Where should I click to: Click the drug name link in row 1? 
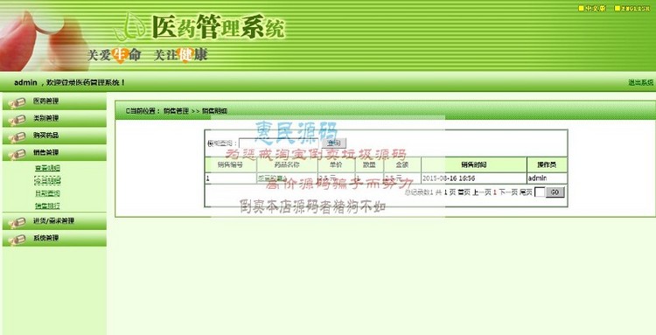pyautogui.click(x=273, y=178)
